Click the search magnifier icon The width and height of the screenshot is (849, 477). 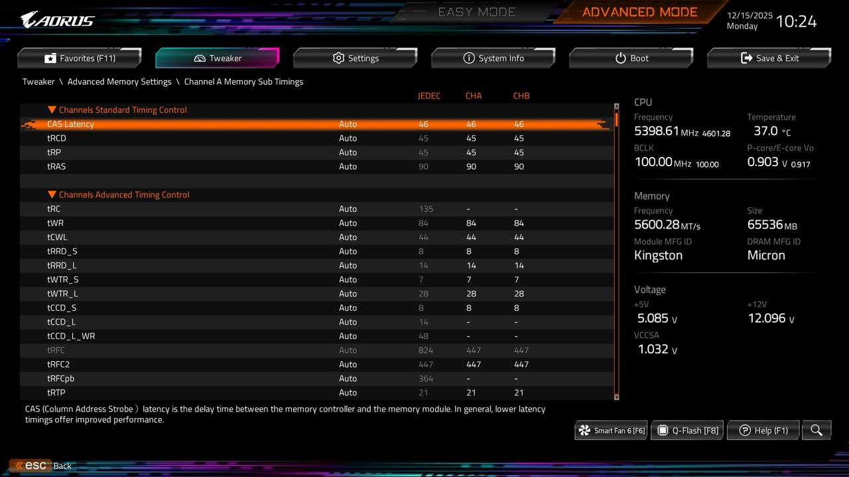tap(816, 430)
